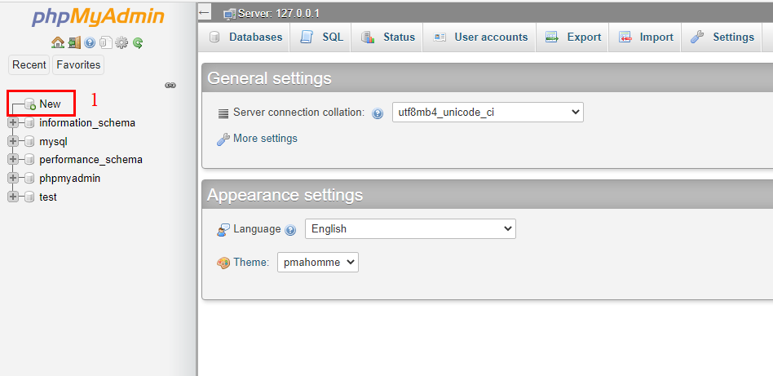Switch to the Databases tab
Screen dimensions: 773x376
[246, 37]
